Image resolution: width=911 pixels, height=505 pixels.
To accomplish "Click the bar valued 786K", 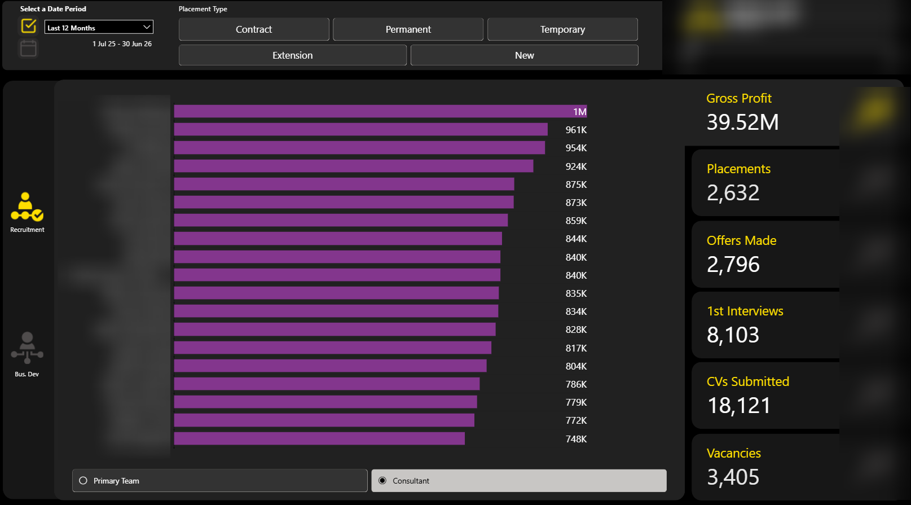I will (327, 384).
